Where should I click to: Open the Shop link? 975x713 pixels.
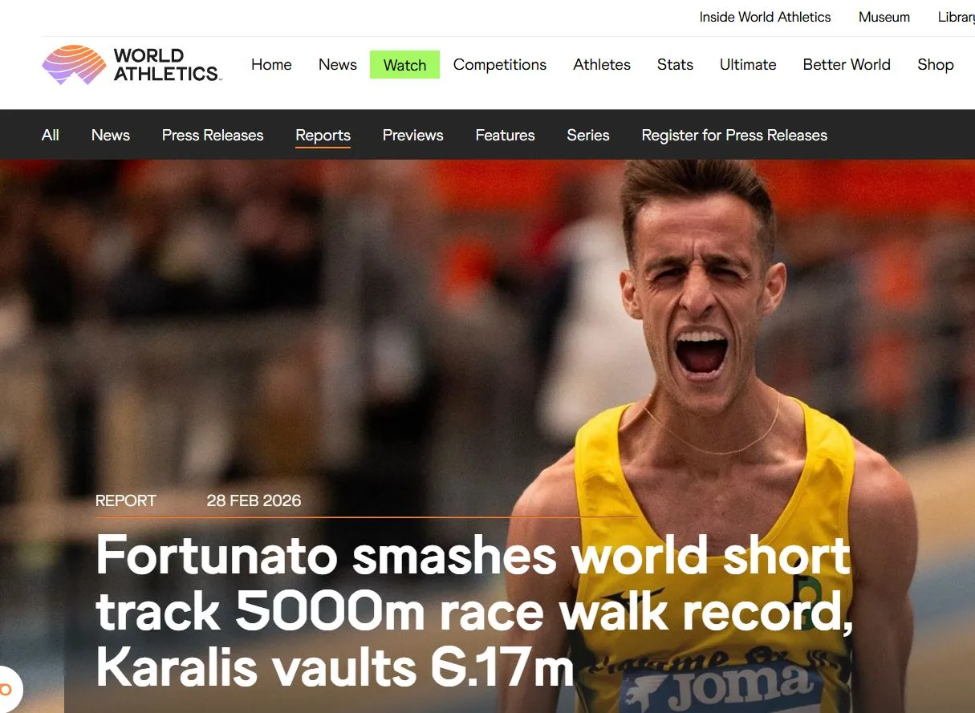pos(936,65)
